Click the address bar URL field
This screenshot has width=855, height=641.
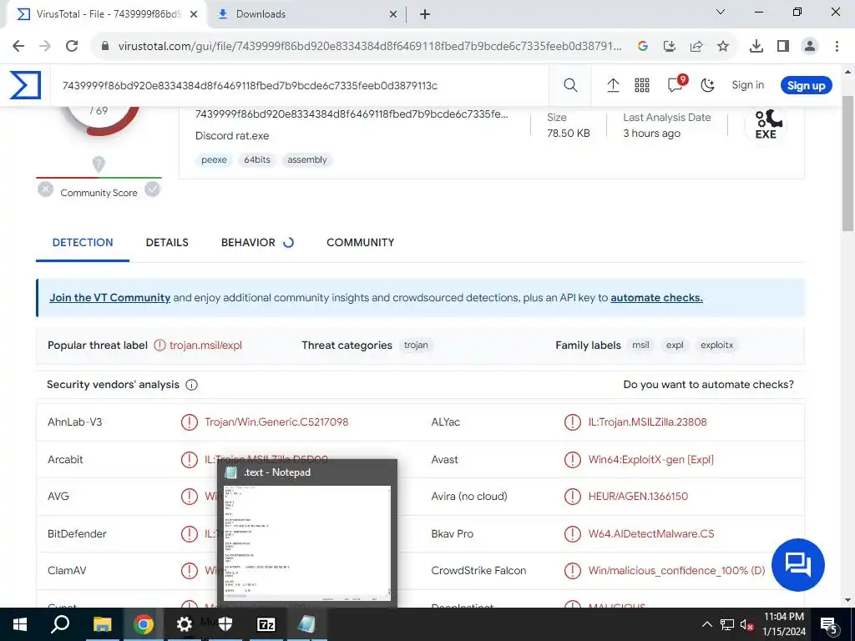(x=370, y=47)
